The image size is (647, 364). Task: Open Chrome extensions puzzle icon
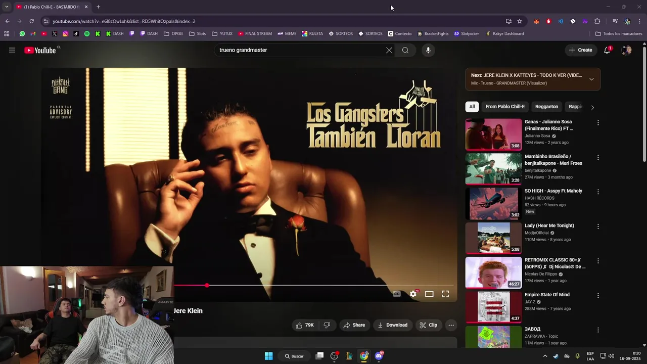597,21
